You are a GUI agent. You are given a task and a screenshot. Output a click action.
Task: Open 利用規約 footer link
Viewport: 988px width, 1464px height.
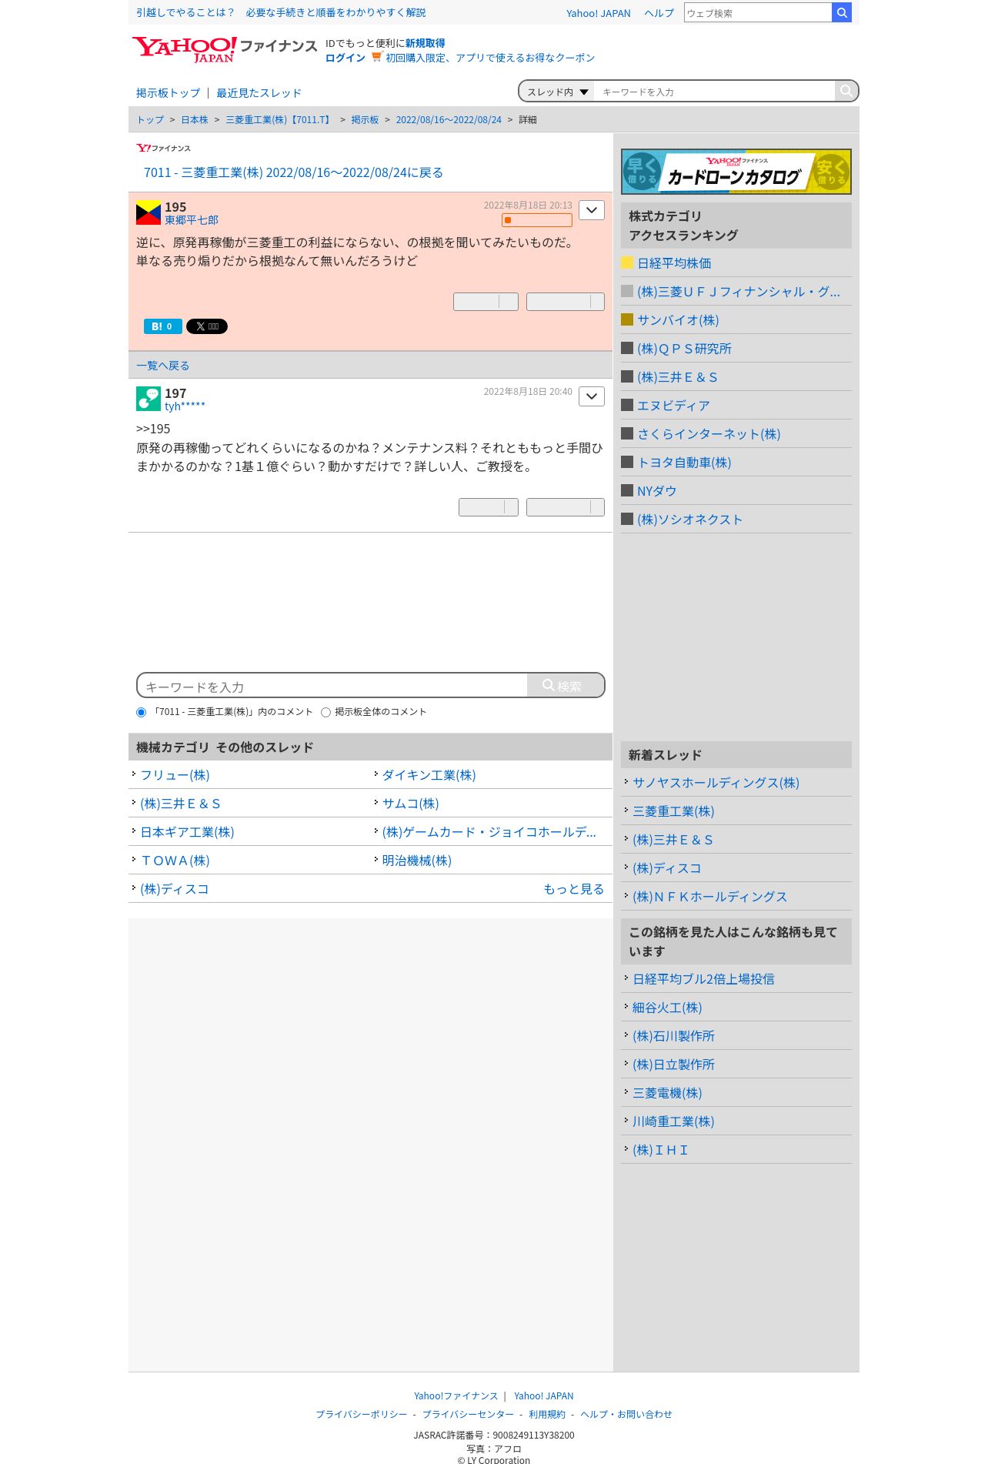[547, 1415]
